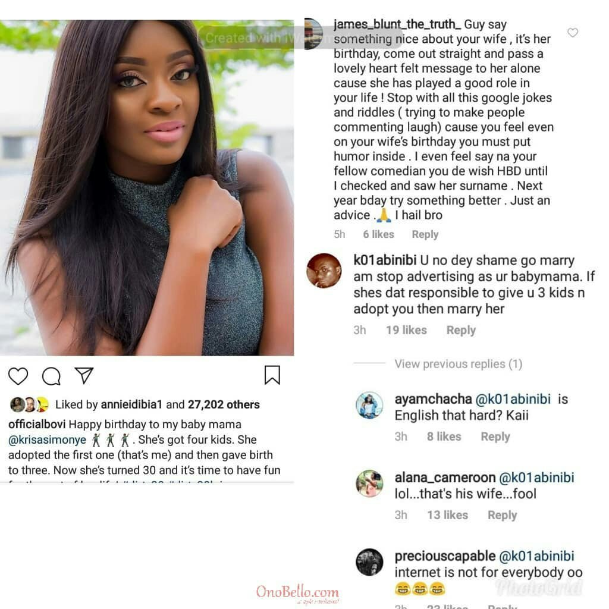The height and width of the screenshot is (609, 609).
Task: Open alana_cameroon profile avatar
Action: coord(369,484)
